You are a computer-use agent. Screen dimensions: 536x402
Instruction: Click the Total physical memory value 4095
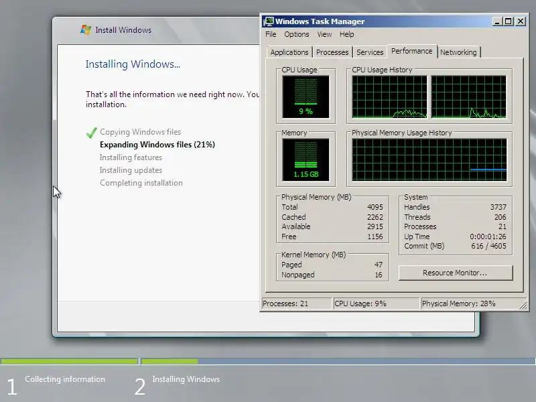(375, 207)
